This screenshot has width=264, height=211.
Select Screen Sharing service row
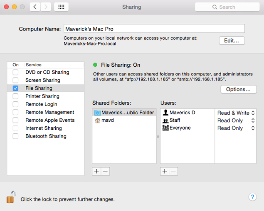tap(45, 80)
